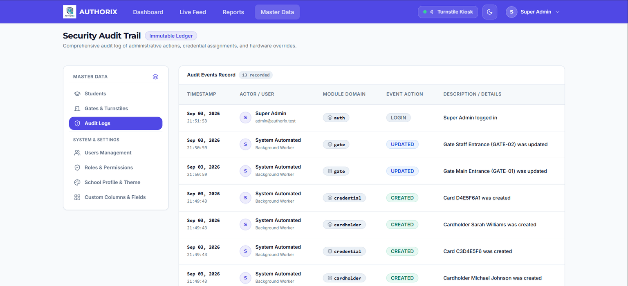
Task: Click the gate tag in the GATE-02 row
Action: [336, 144]
